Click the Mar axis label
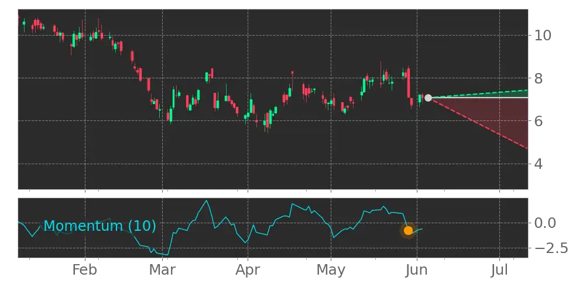 (x=163, y=270)
